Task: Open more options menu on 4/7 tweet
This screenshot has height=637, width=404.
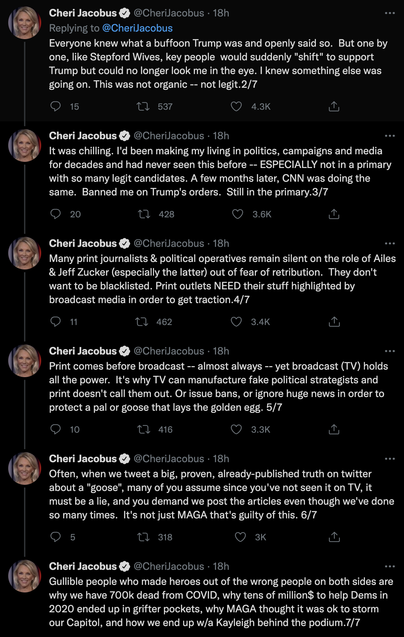Action: (x=390, y=243)
